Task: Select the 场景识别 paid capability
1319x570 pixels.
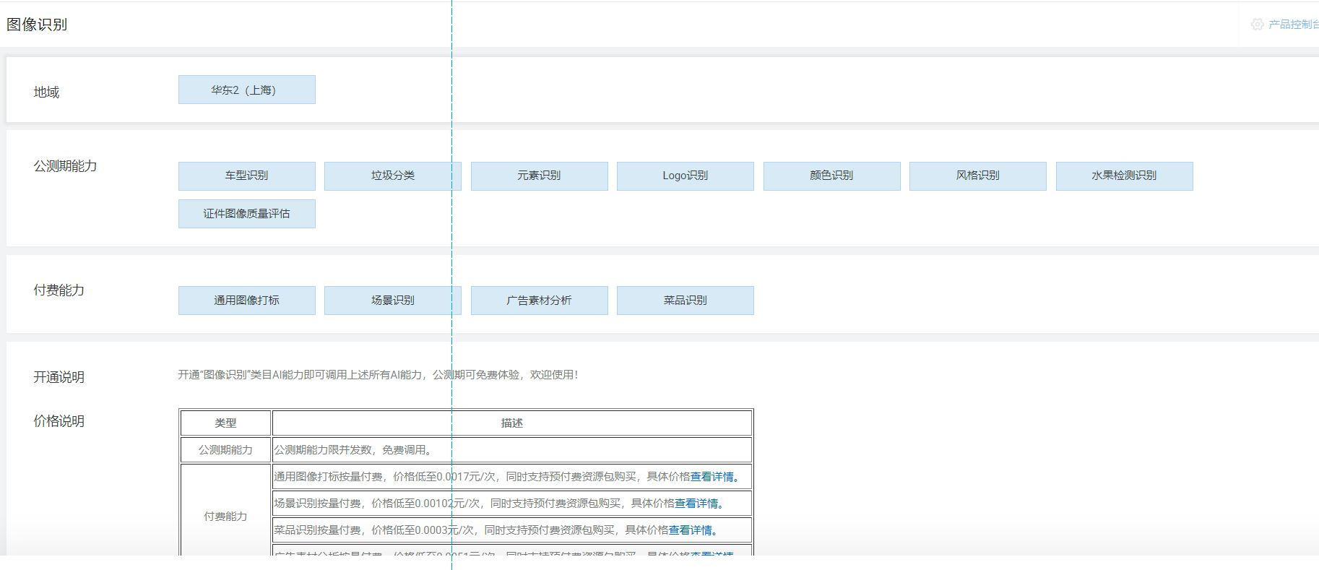Action: (393, 301)
